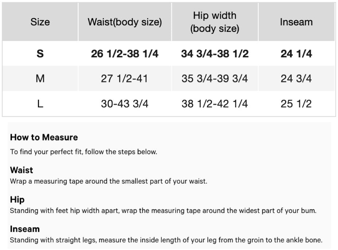The height and width of the screenshot is (250, 338).
Task: Select the L size row label
Action: click(40, 104)
